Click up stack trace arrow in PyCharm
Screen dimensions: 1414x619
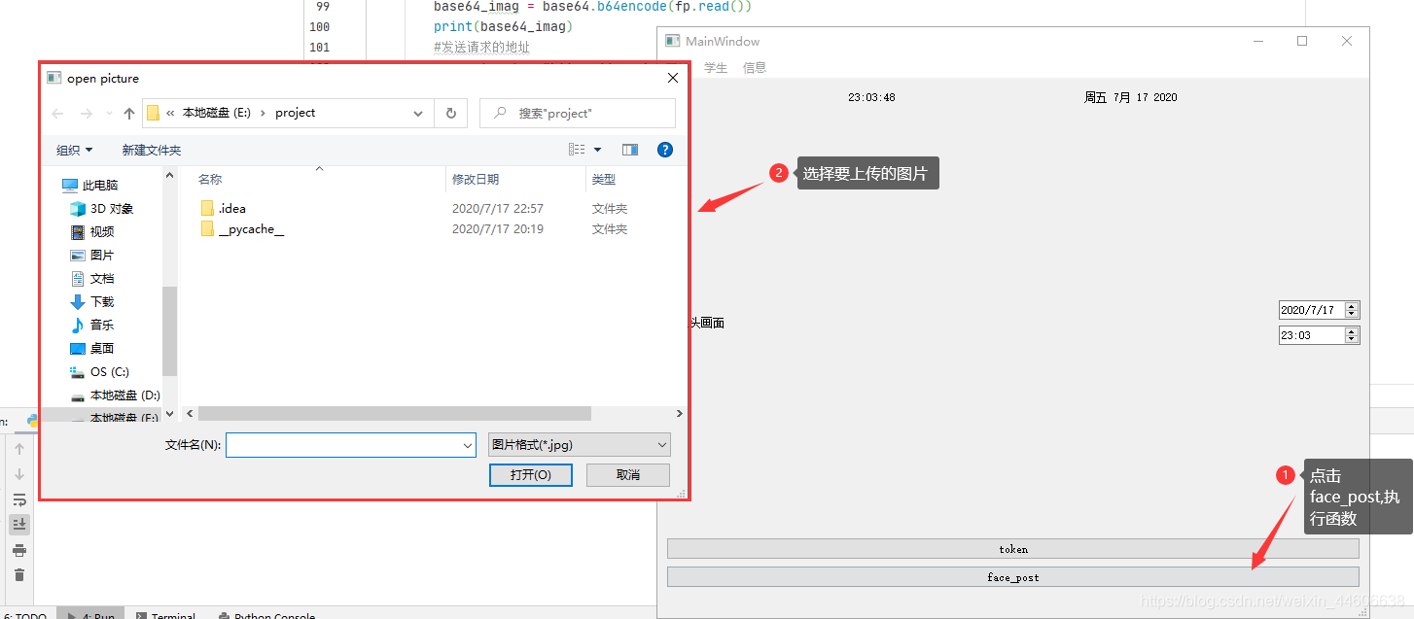(19, 449)
